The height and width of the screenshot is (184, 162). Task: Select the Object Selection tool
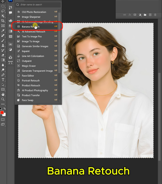click(3, 16)
